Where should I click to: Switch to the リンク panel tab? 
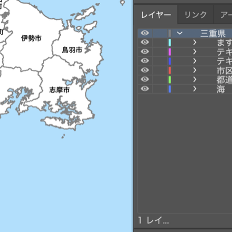tap(195, 14)
